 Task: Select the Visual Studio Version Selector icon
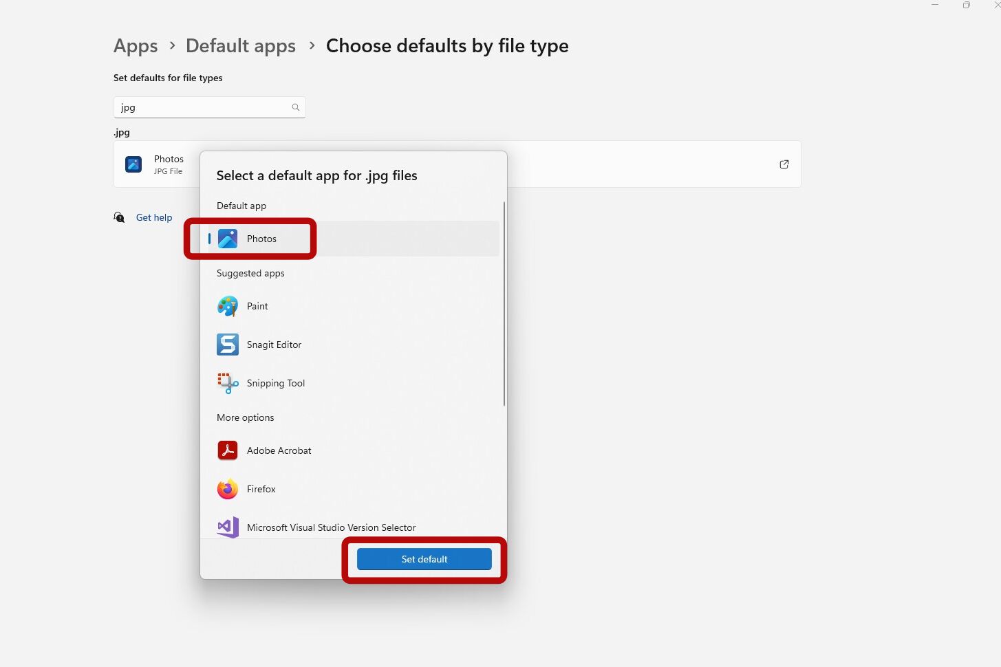228,527
